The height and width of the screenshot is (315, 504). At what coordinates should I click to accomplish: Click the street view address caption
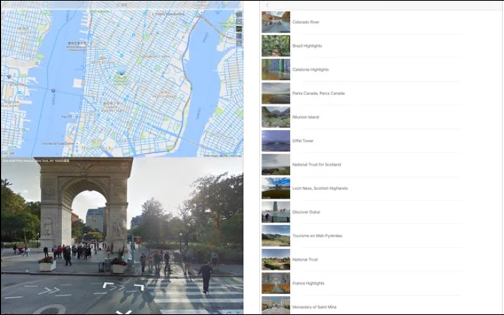point(36,161)
